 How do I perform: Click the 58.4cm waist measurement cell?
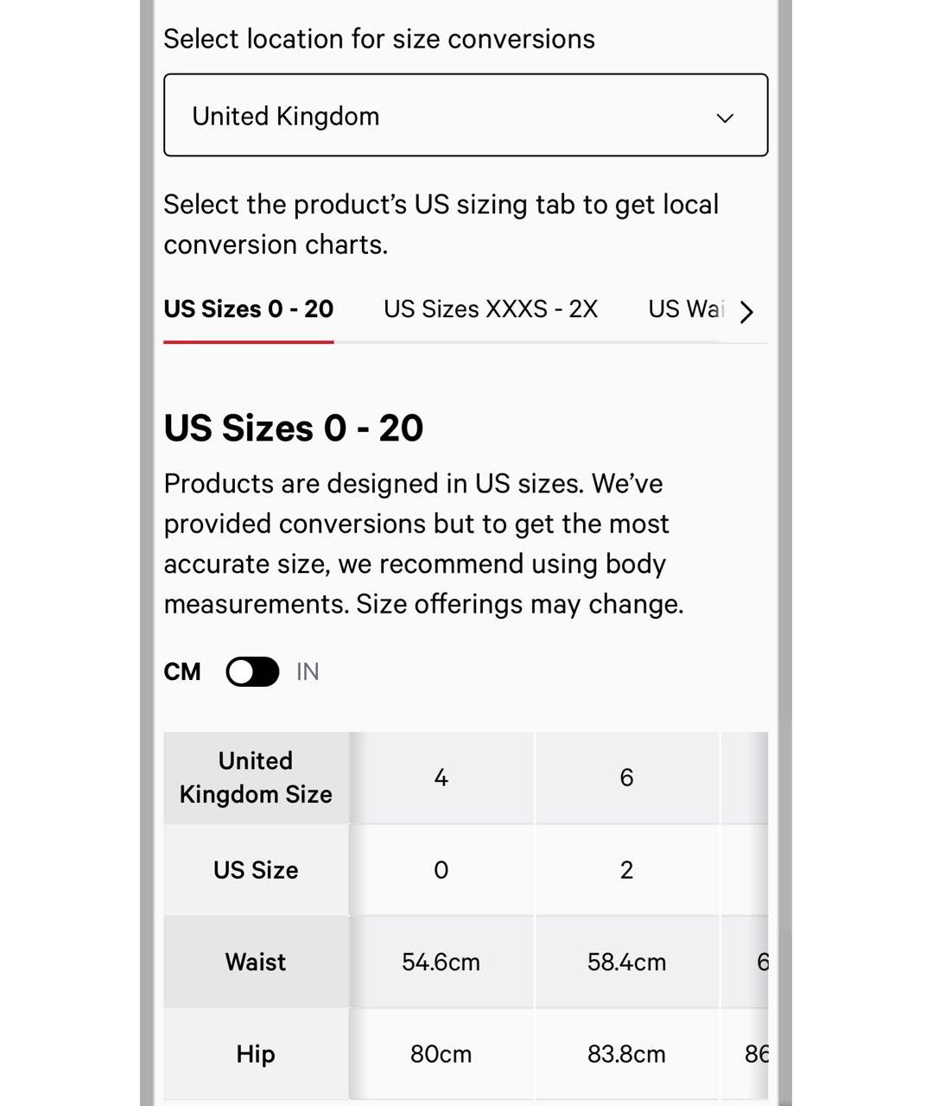point(626,962)
